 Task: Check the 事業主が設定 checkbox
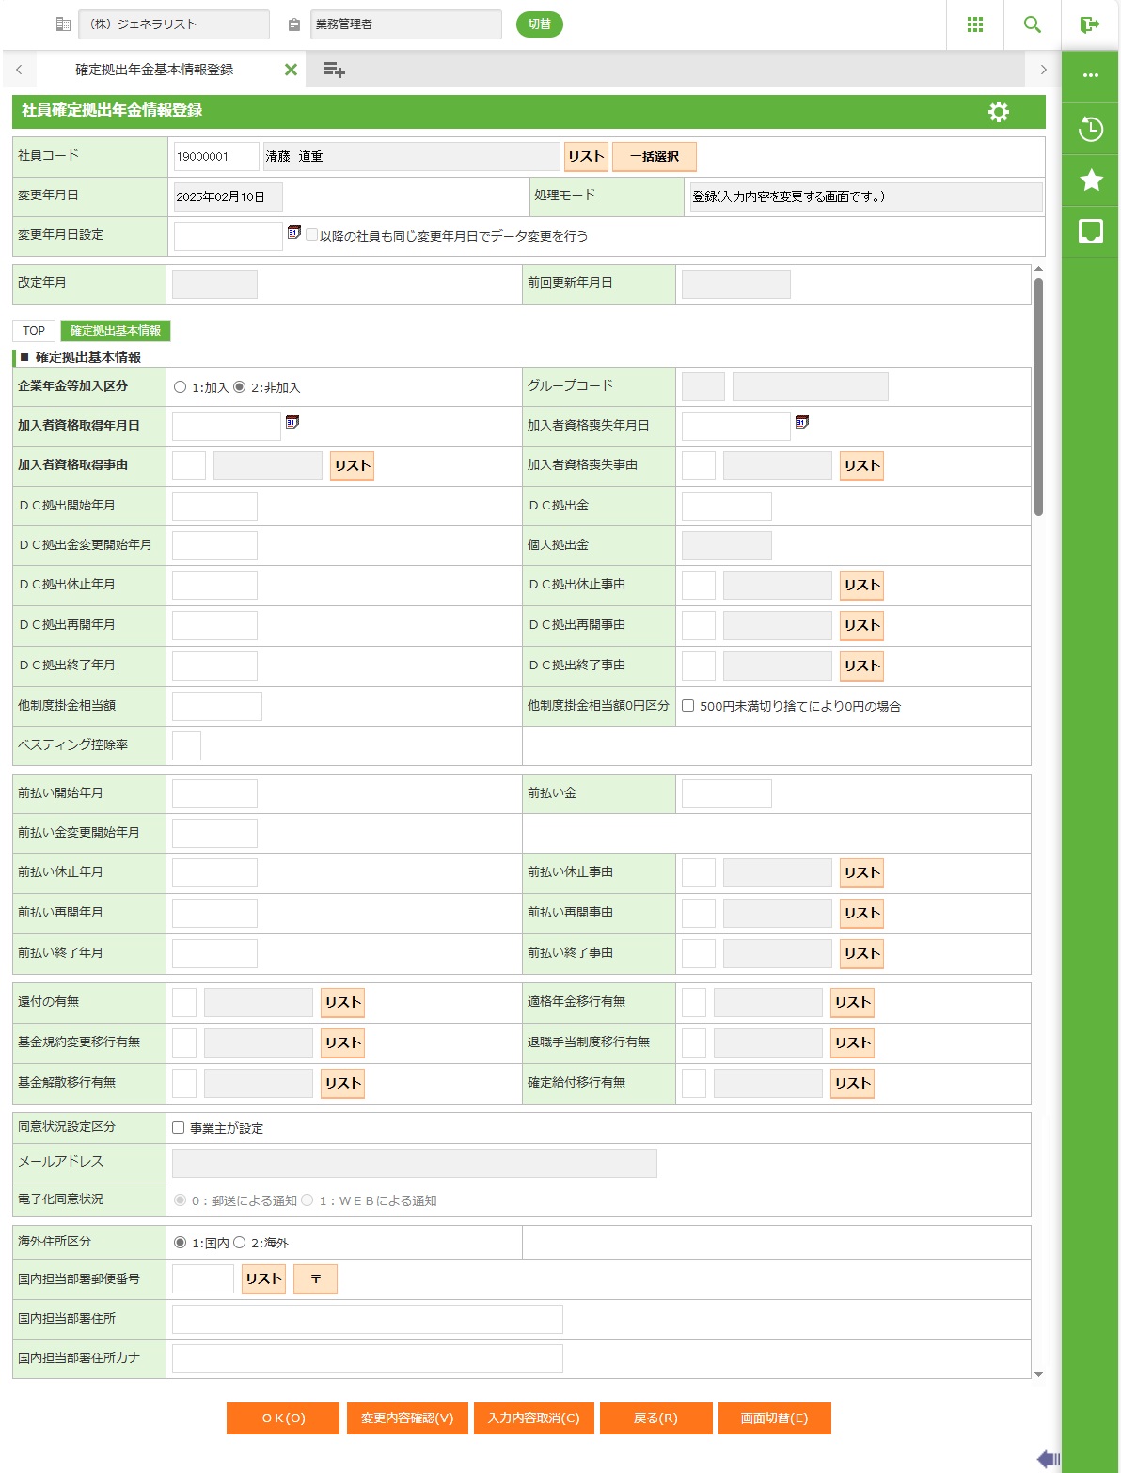[178, 1128]
